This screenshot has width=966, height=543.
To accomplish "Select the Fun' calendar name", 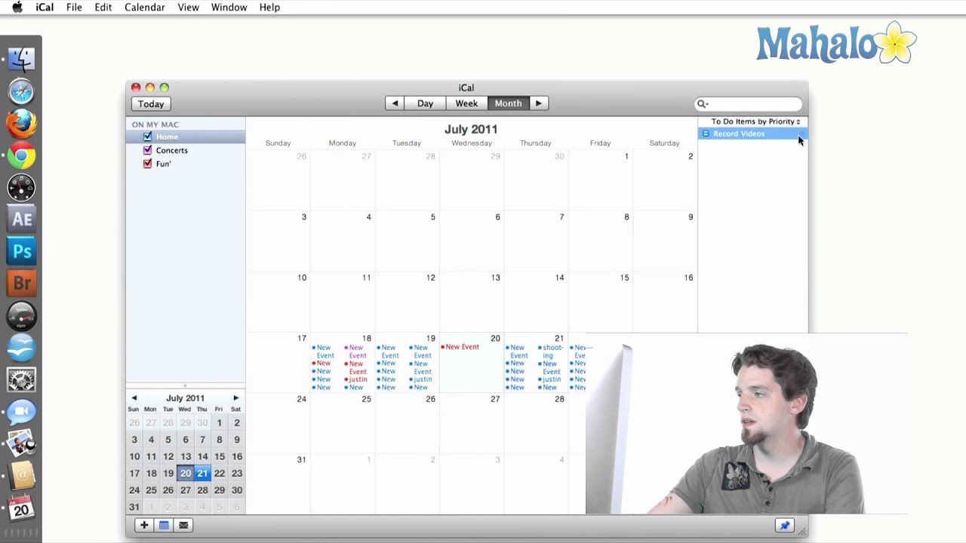I will [164, 164].
